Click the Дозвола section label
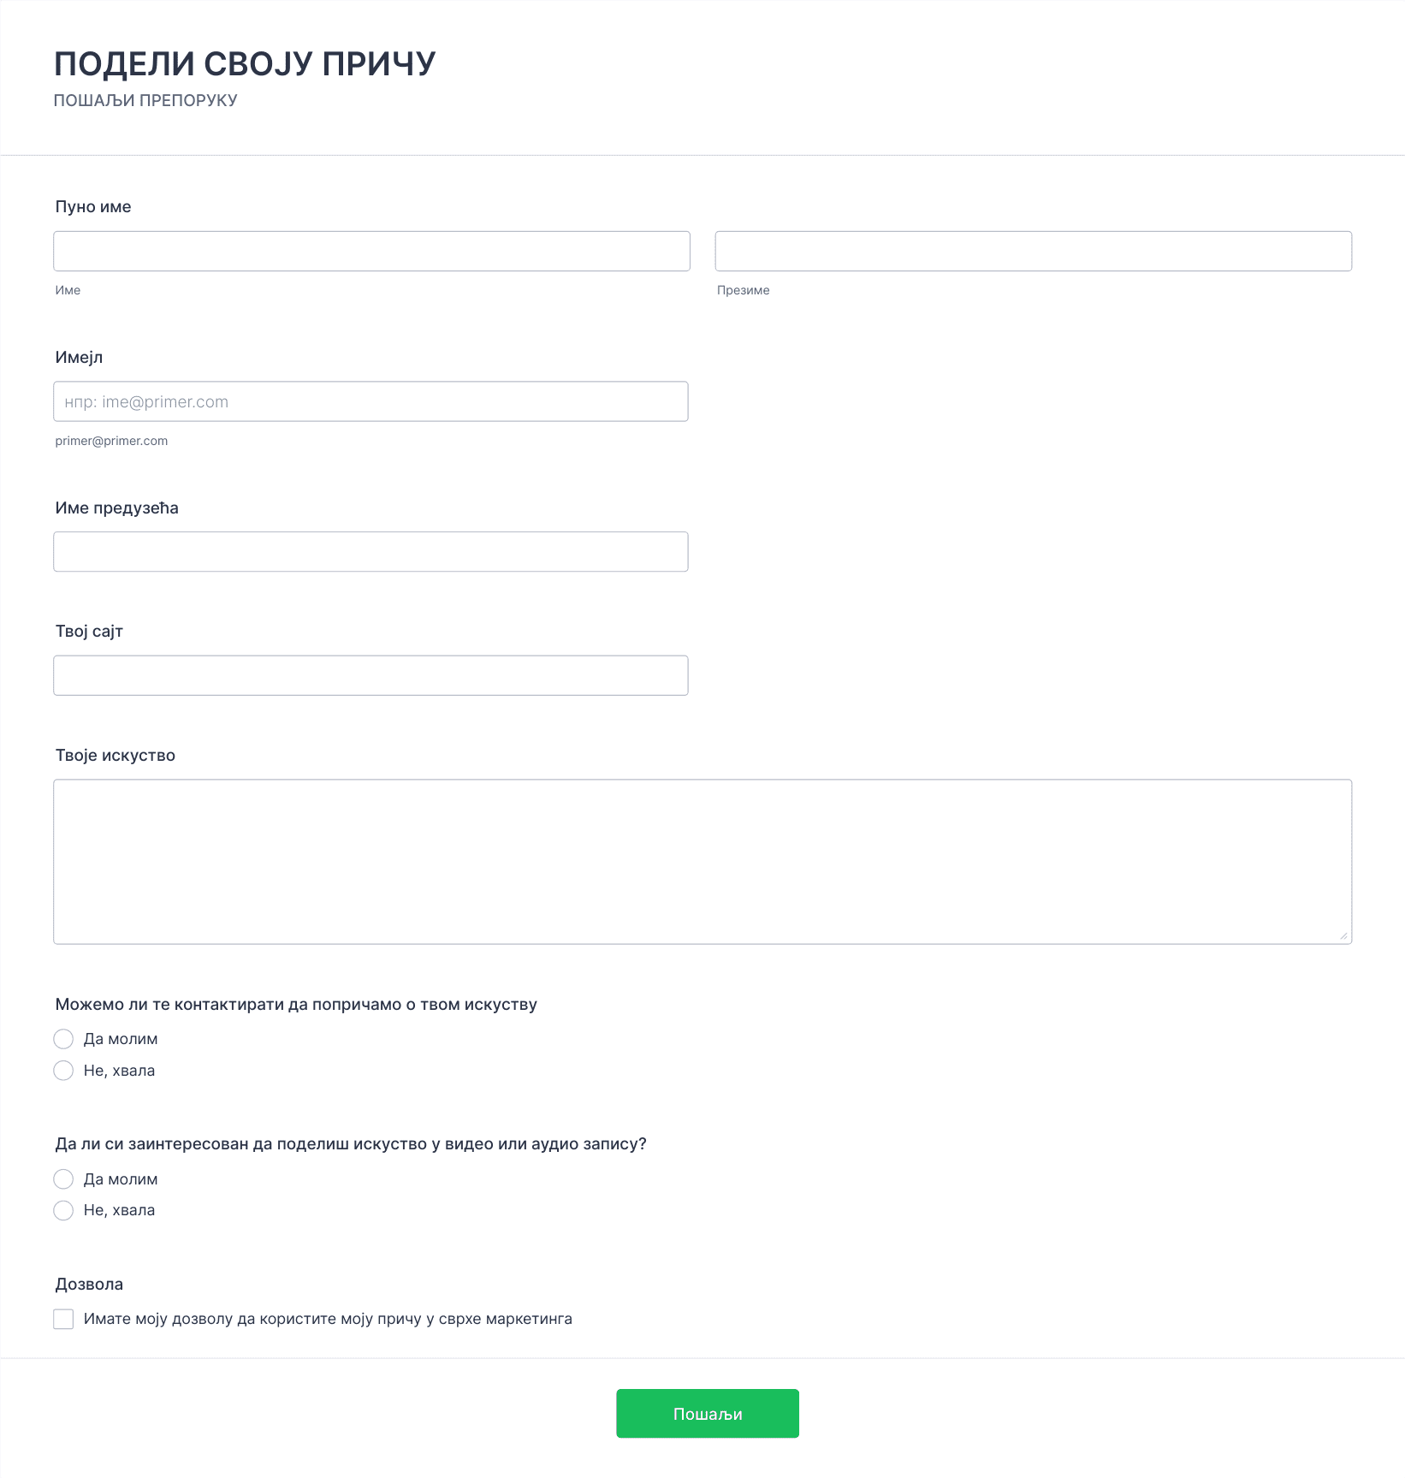Screen dimensions: 1405x1478 click(89, 1285)
